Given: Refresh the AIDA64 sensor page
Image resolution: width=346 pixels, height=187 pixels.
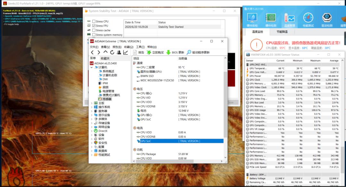Looking at the screenshot, I should [x=112, y=52].
